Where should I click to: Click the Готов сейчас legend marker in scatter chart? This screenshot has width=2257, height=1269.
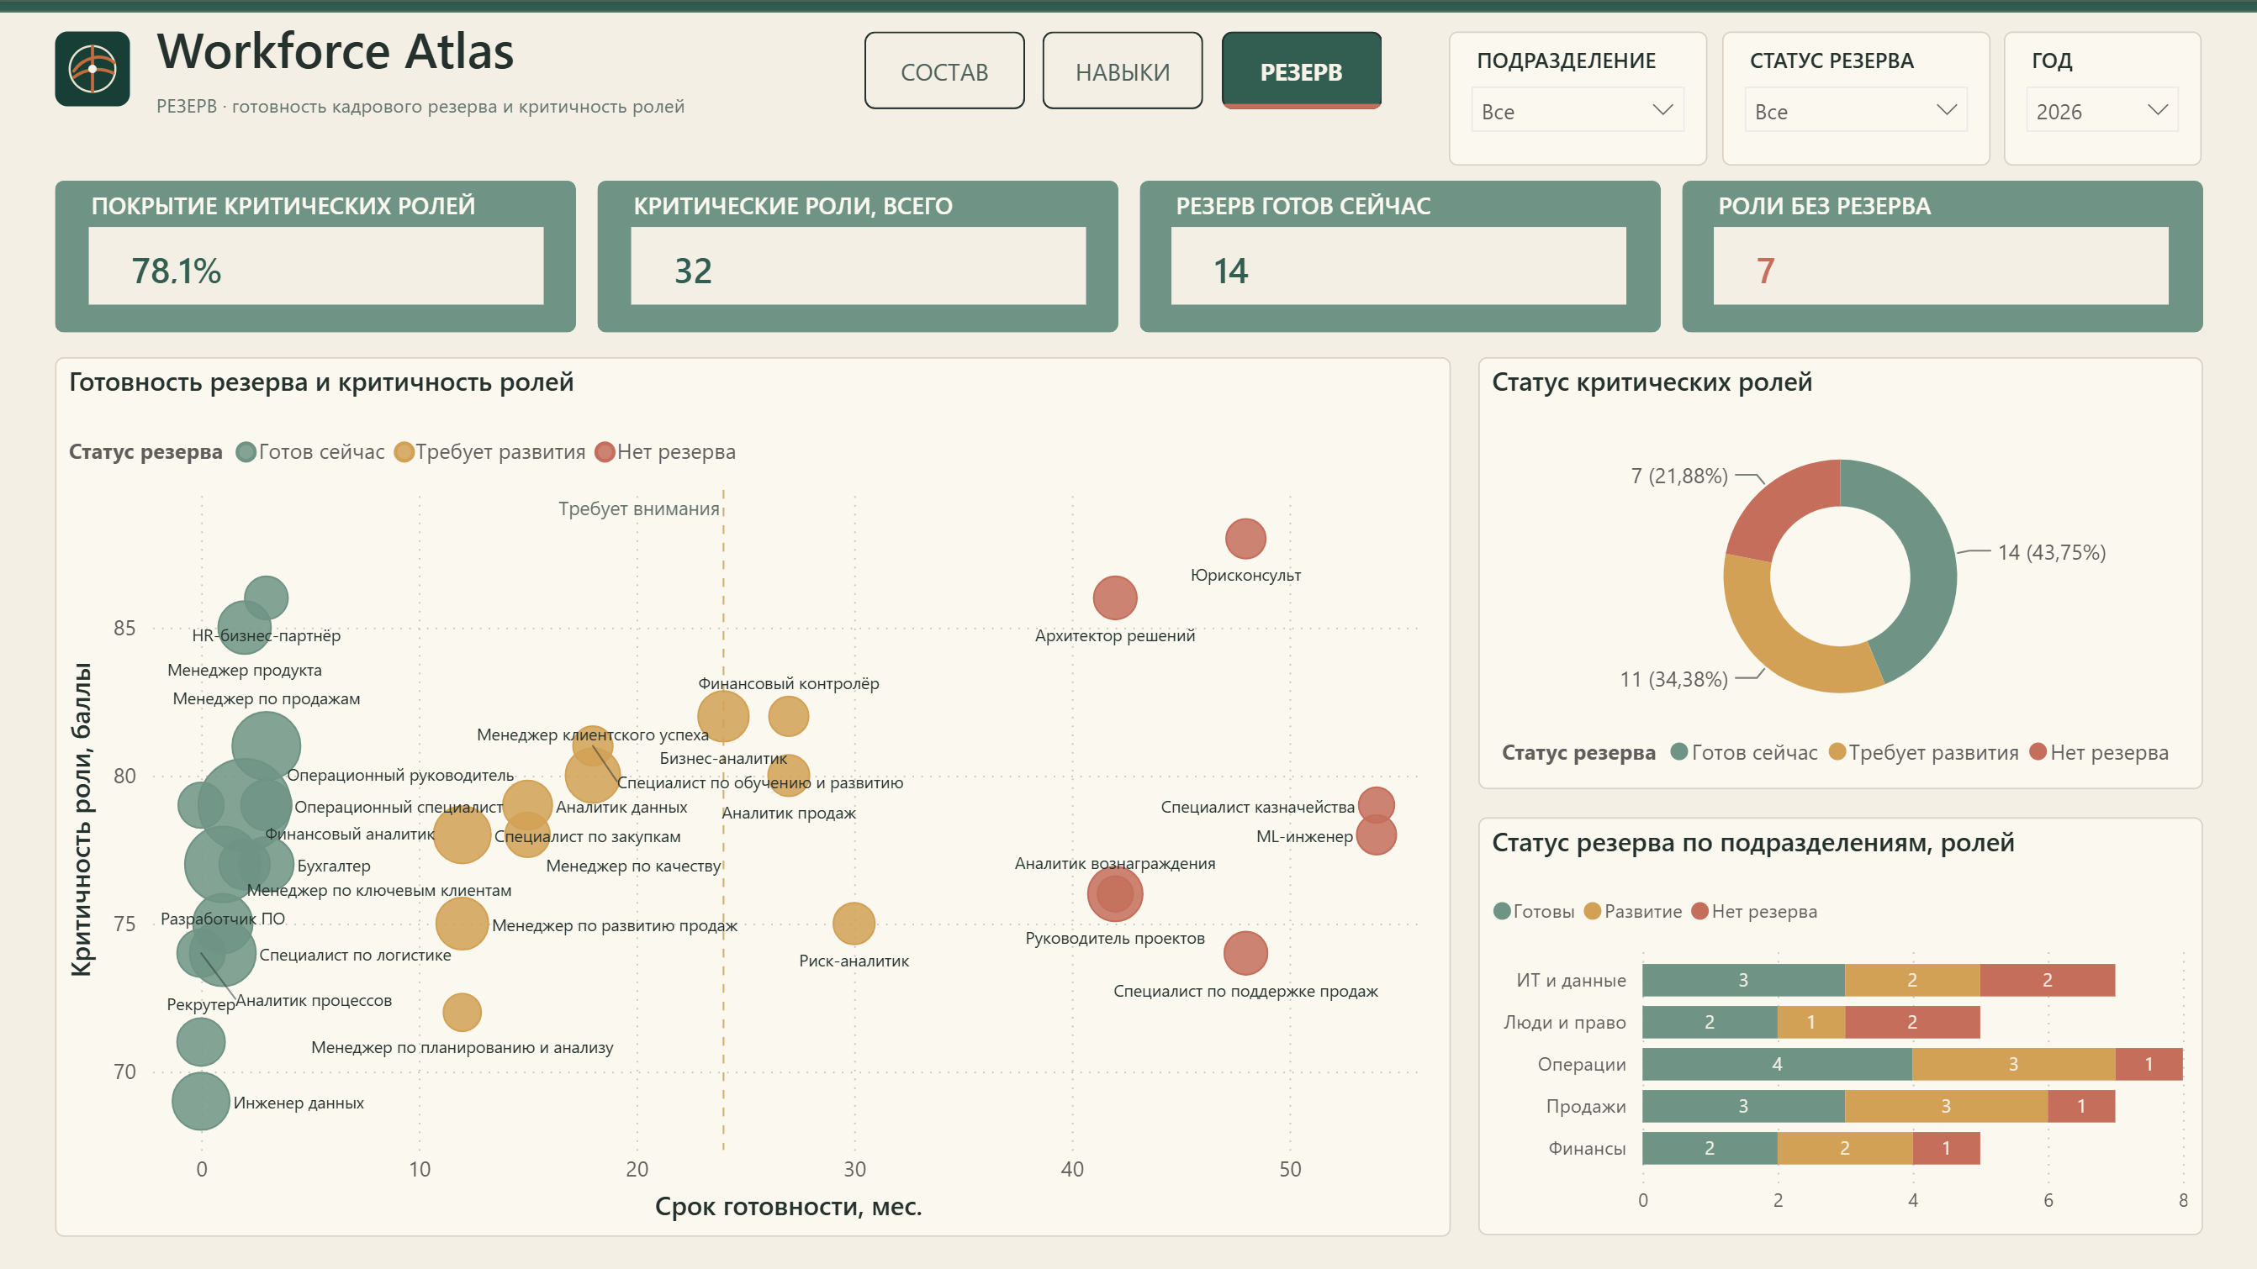[246, 452]
